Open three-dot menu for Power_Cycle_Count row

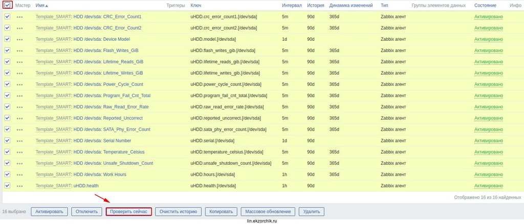[x=19, y=84]
